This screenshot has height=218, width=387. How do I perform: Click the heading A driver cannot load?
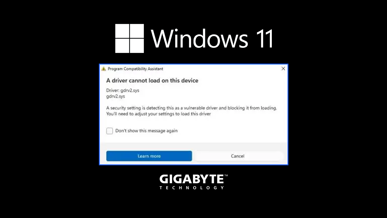[152, 81]
